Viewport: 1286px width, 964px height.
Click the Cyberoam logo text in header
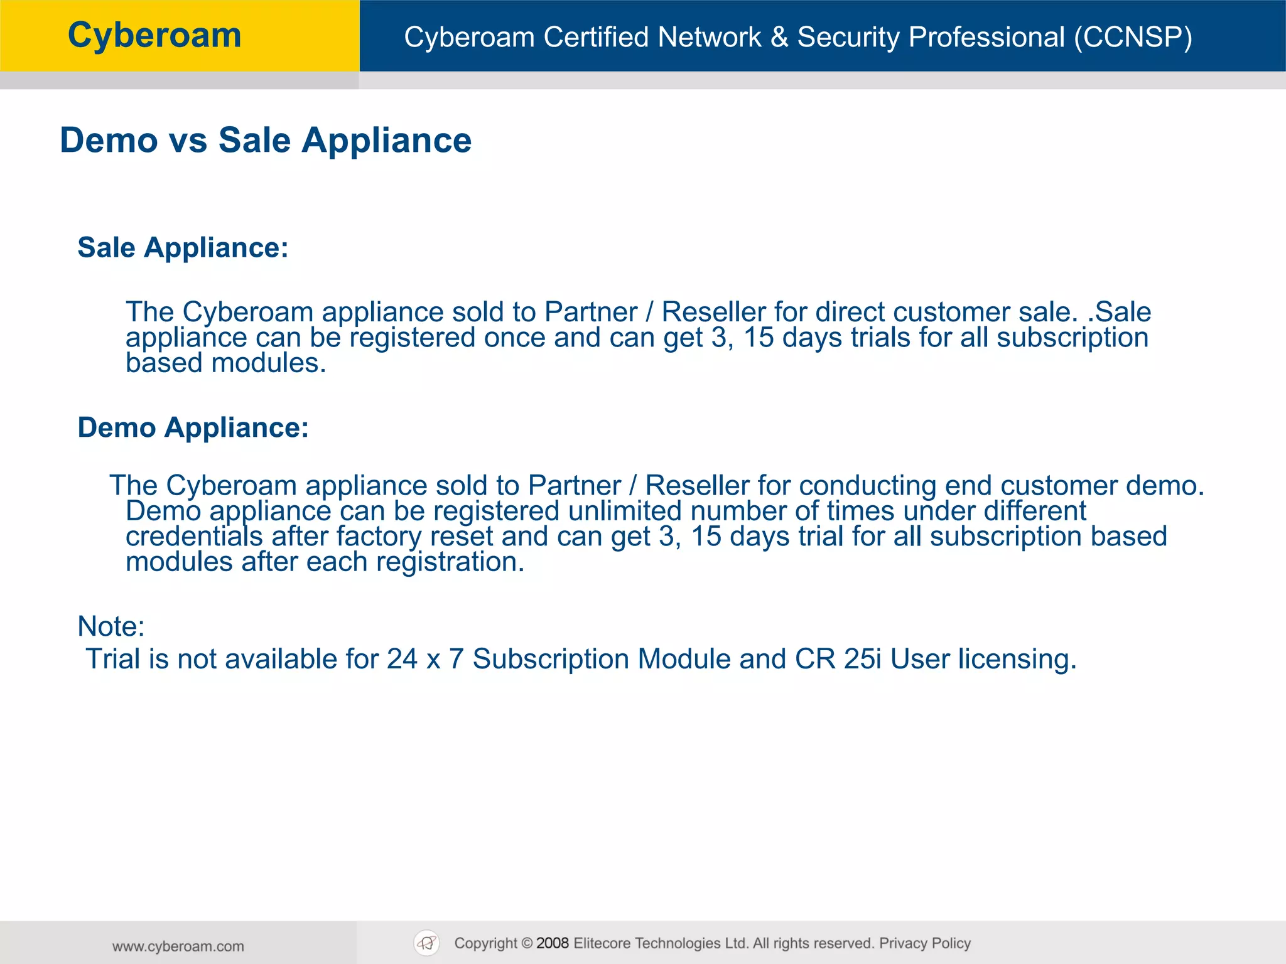tap(154, 35)
